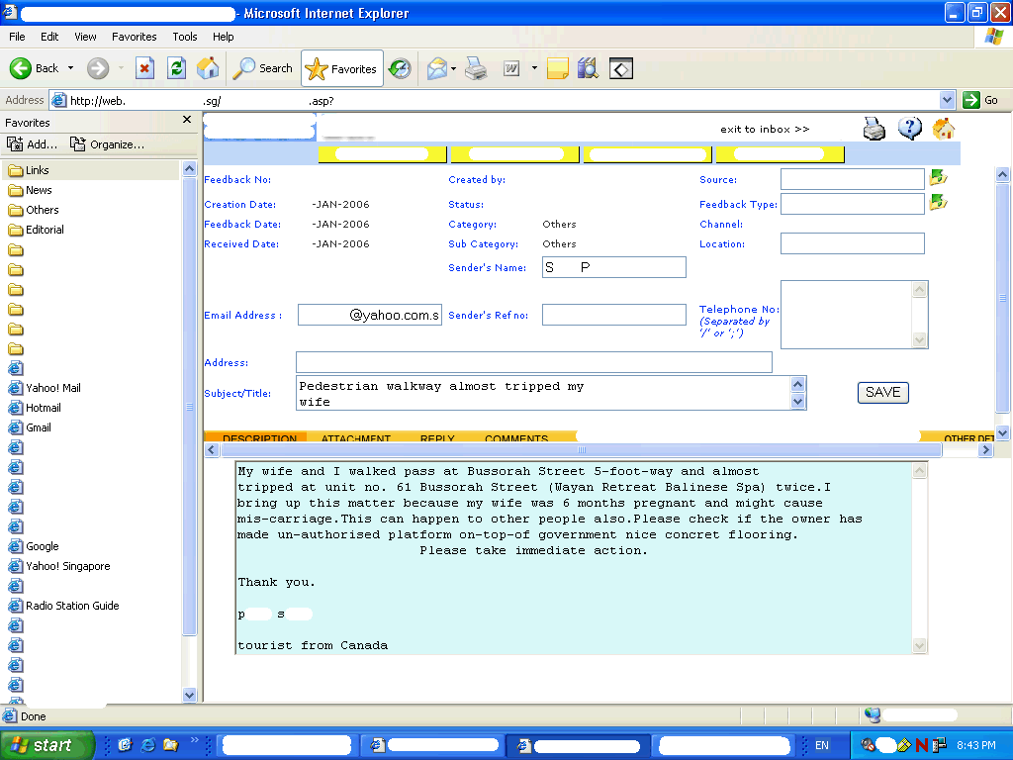1013x760 pixels.
Task: Open the Edit button dropdown arrow
Action: pyautogui.click(x=534, y=68)
